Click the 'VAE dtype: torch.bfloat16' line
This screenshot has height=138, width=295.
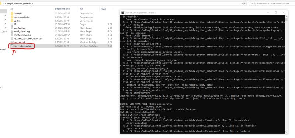137,112
